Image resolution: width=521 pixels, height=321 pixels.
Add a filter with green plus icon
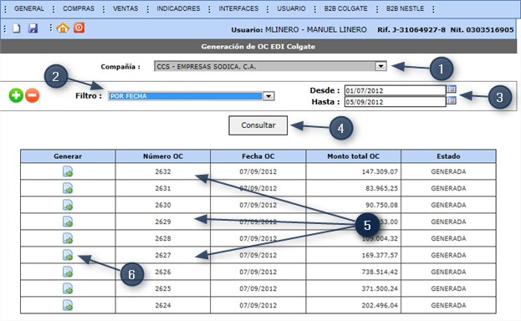point(16,95)
